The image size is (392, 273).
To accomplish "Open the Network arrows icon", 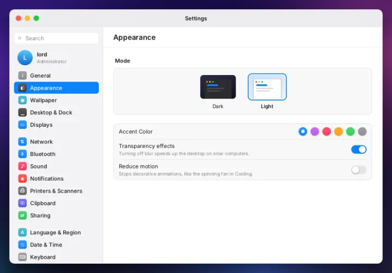I will (x=22, y=141).
